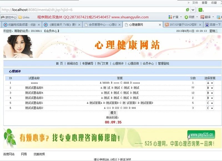The height and width of the screenshot is (161, 222).
Task: Click the 试题名称 column header
Action: coord(34,78)
